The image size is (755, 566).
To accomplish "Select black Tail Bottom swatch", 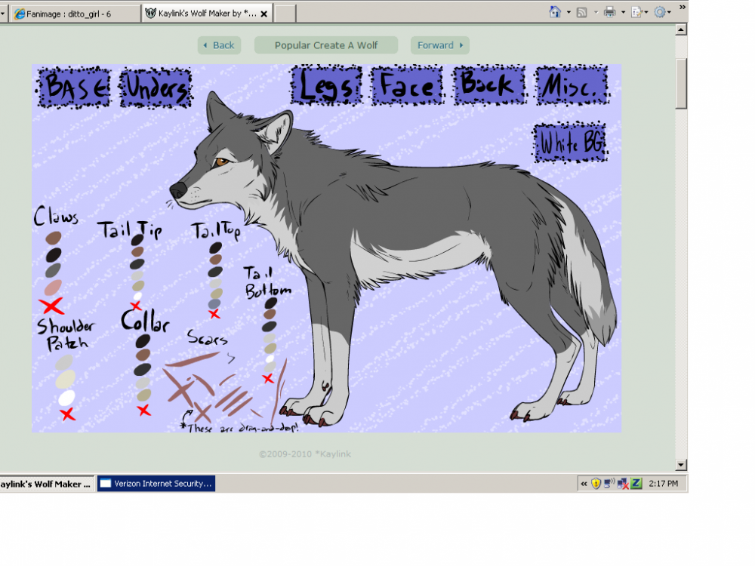I will tap(270, 303).
